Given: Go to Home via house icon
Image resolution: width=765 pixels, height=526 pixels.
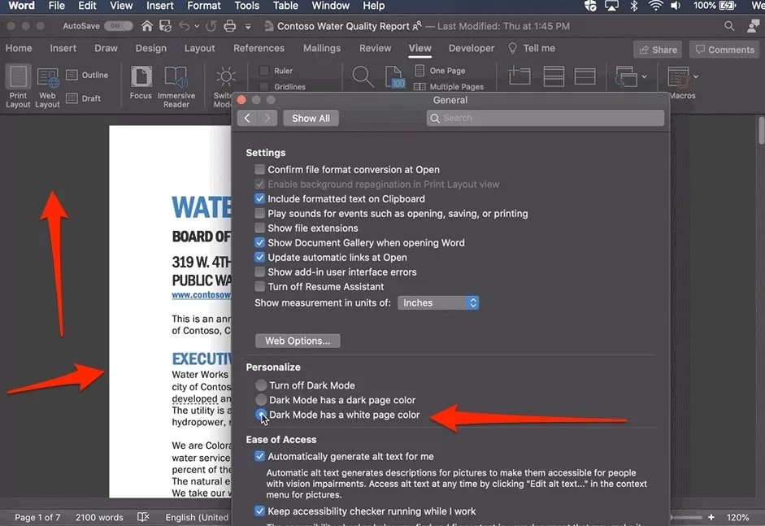Looking at the screenshot, I should (x=147, y=26).
